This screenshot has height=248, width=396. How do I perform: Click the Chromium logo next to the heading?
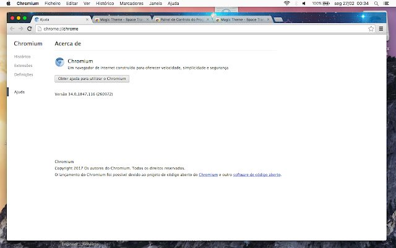(59, 62)
